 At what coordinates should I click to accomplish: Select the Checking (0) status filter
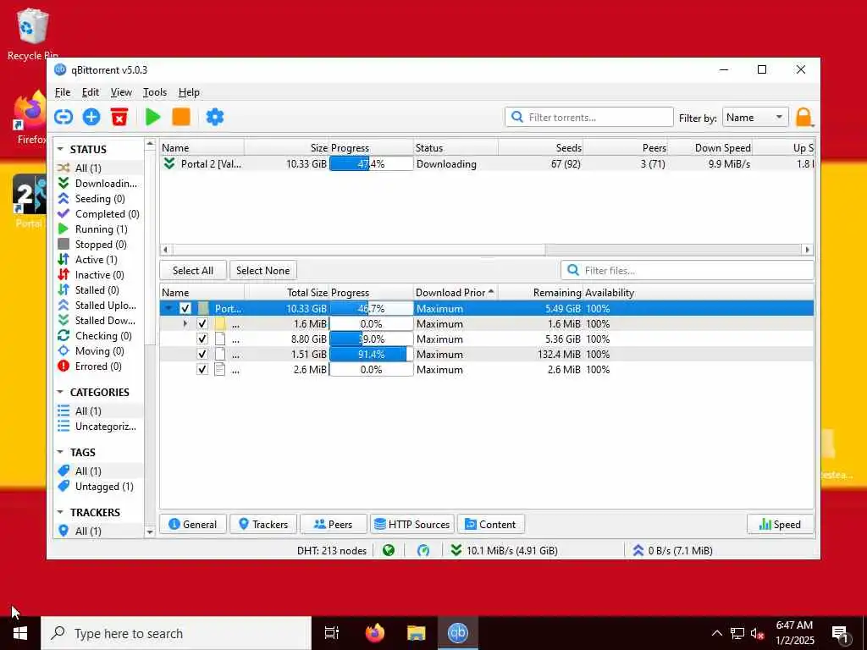(99, 335)
